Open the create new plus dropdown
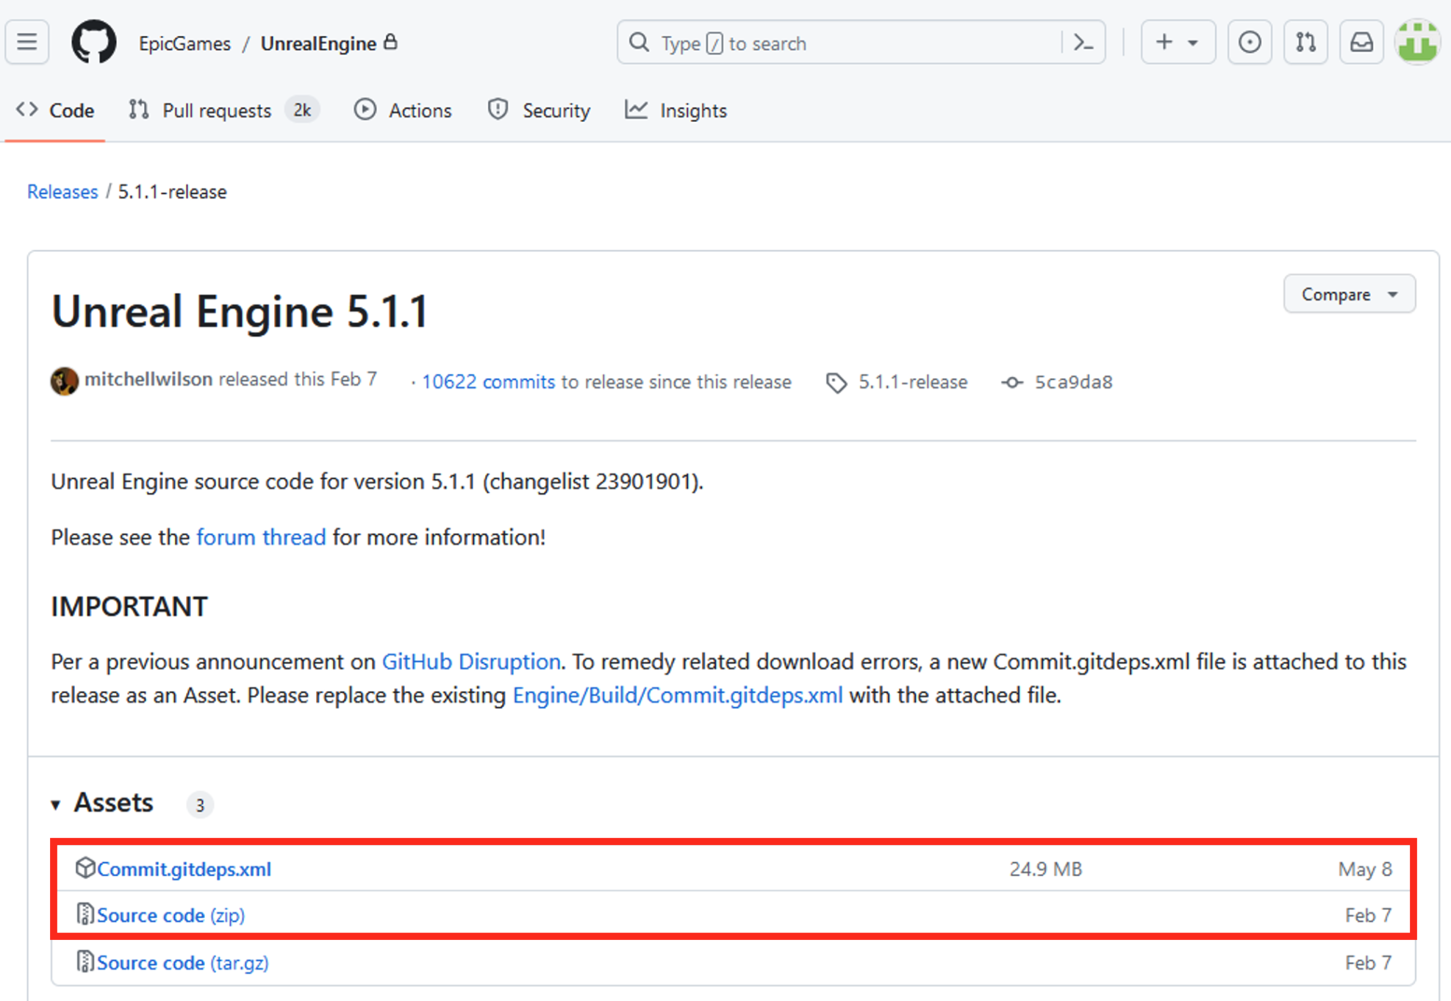 1177,43
